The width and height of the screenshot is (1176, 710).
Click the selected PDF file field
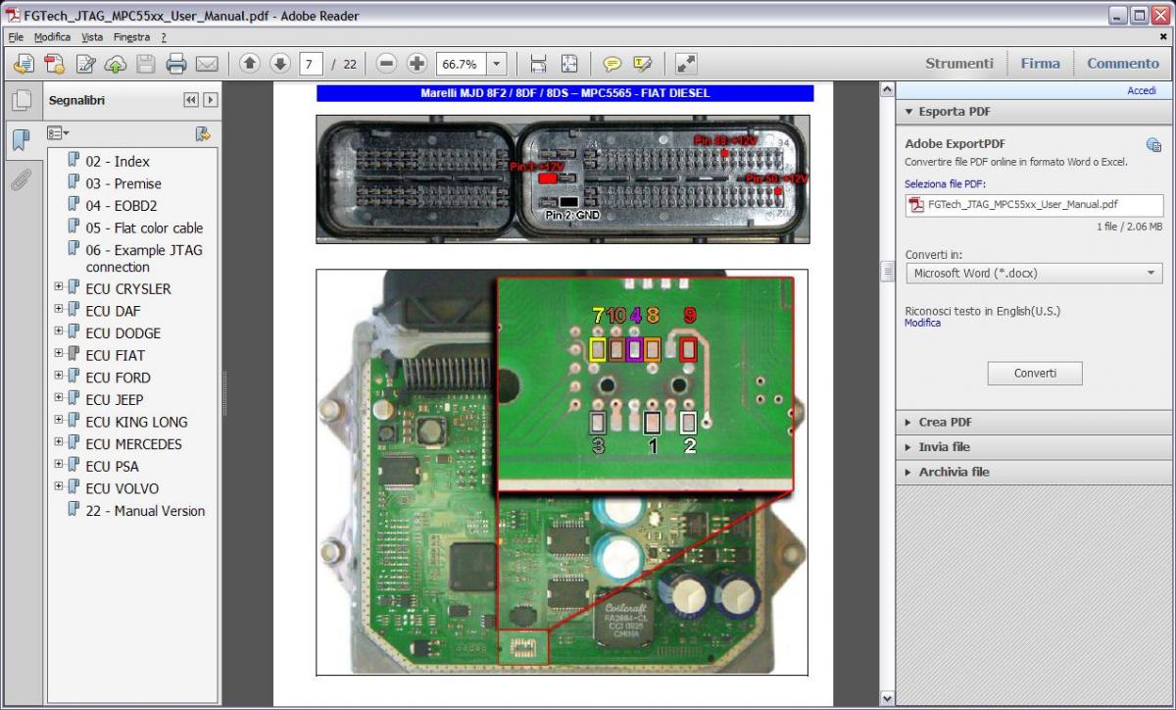1034,205
